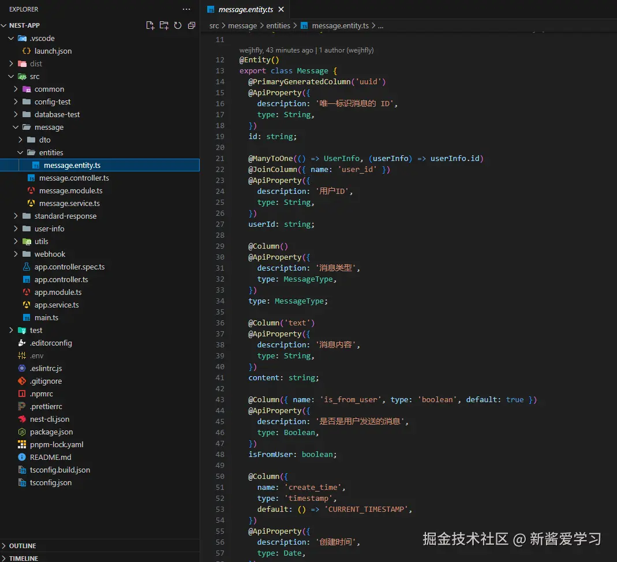
Task: Open .gitignore file
Action: 46,381
